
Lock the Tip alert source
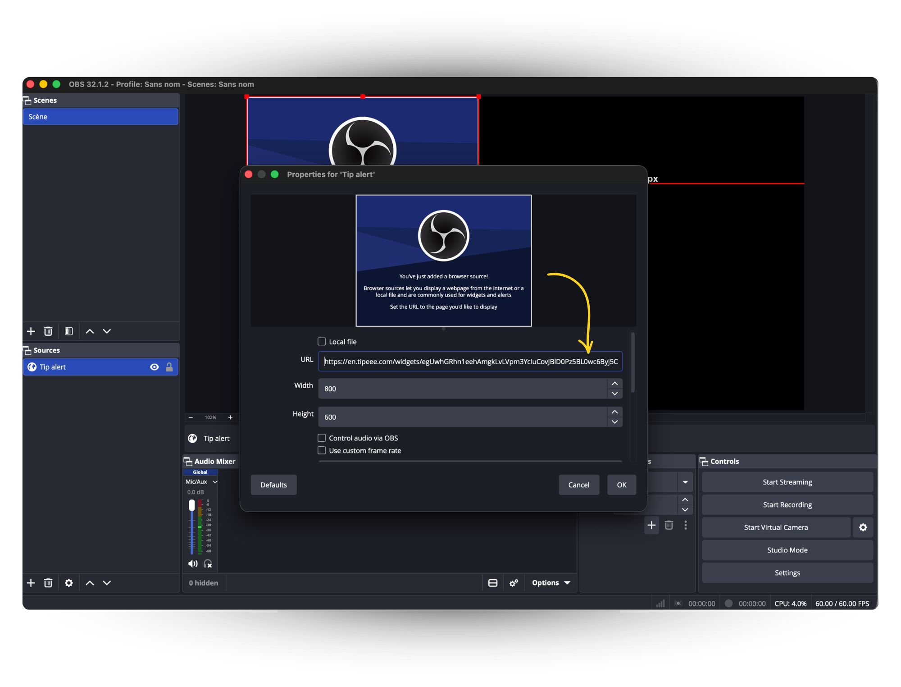point(169,367)
